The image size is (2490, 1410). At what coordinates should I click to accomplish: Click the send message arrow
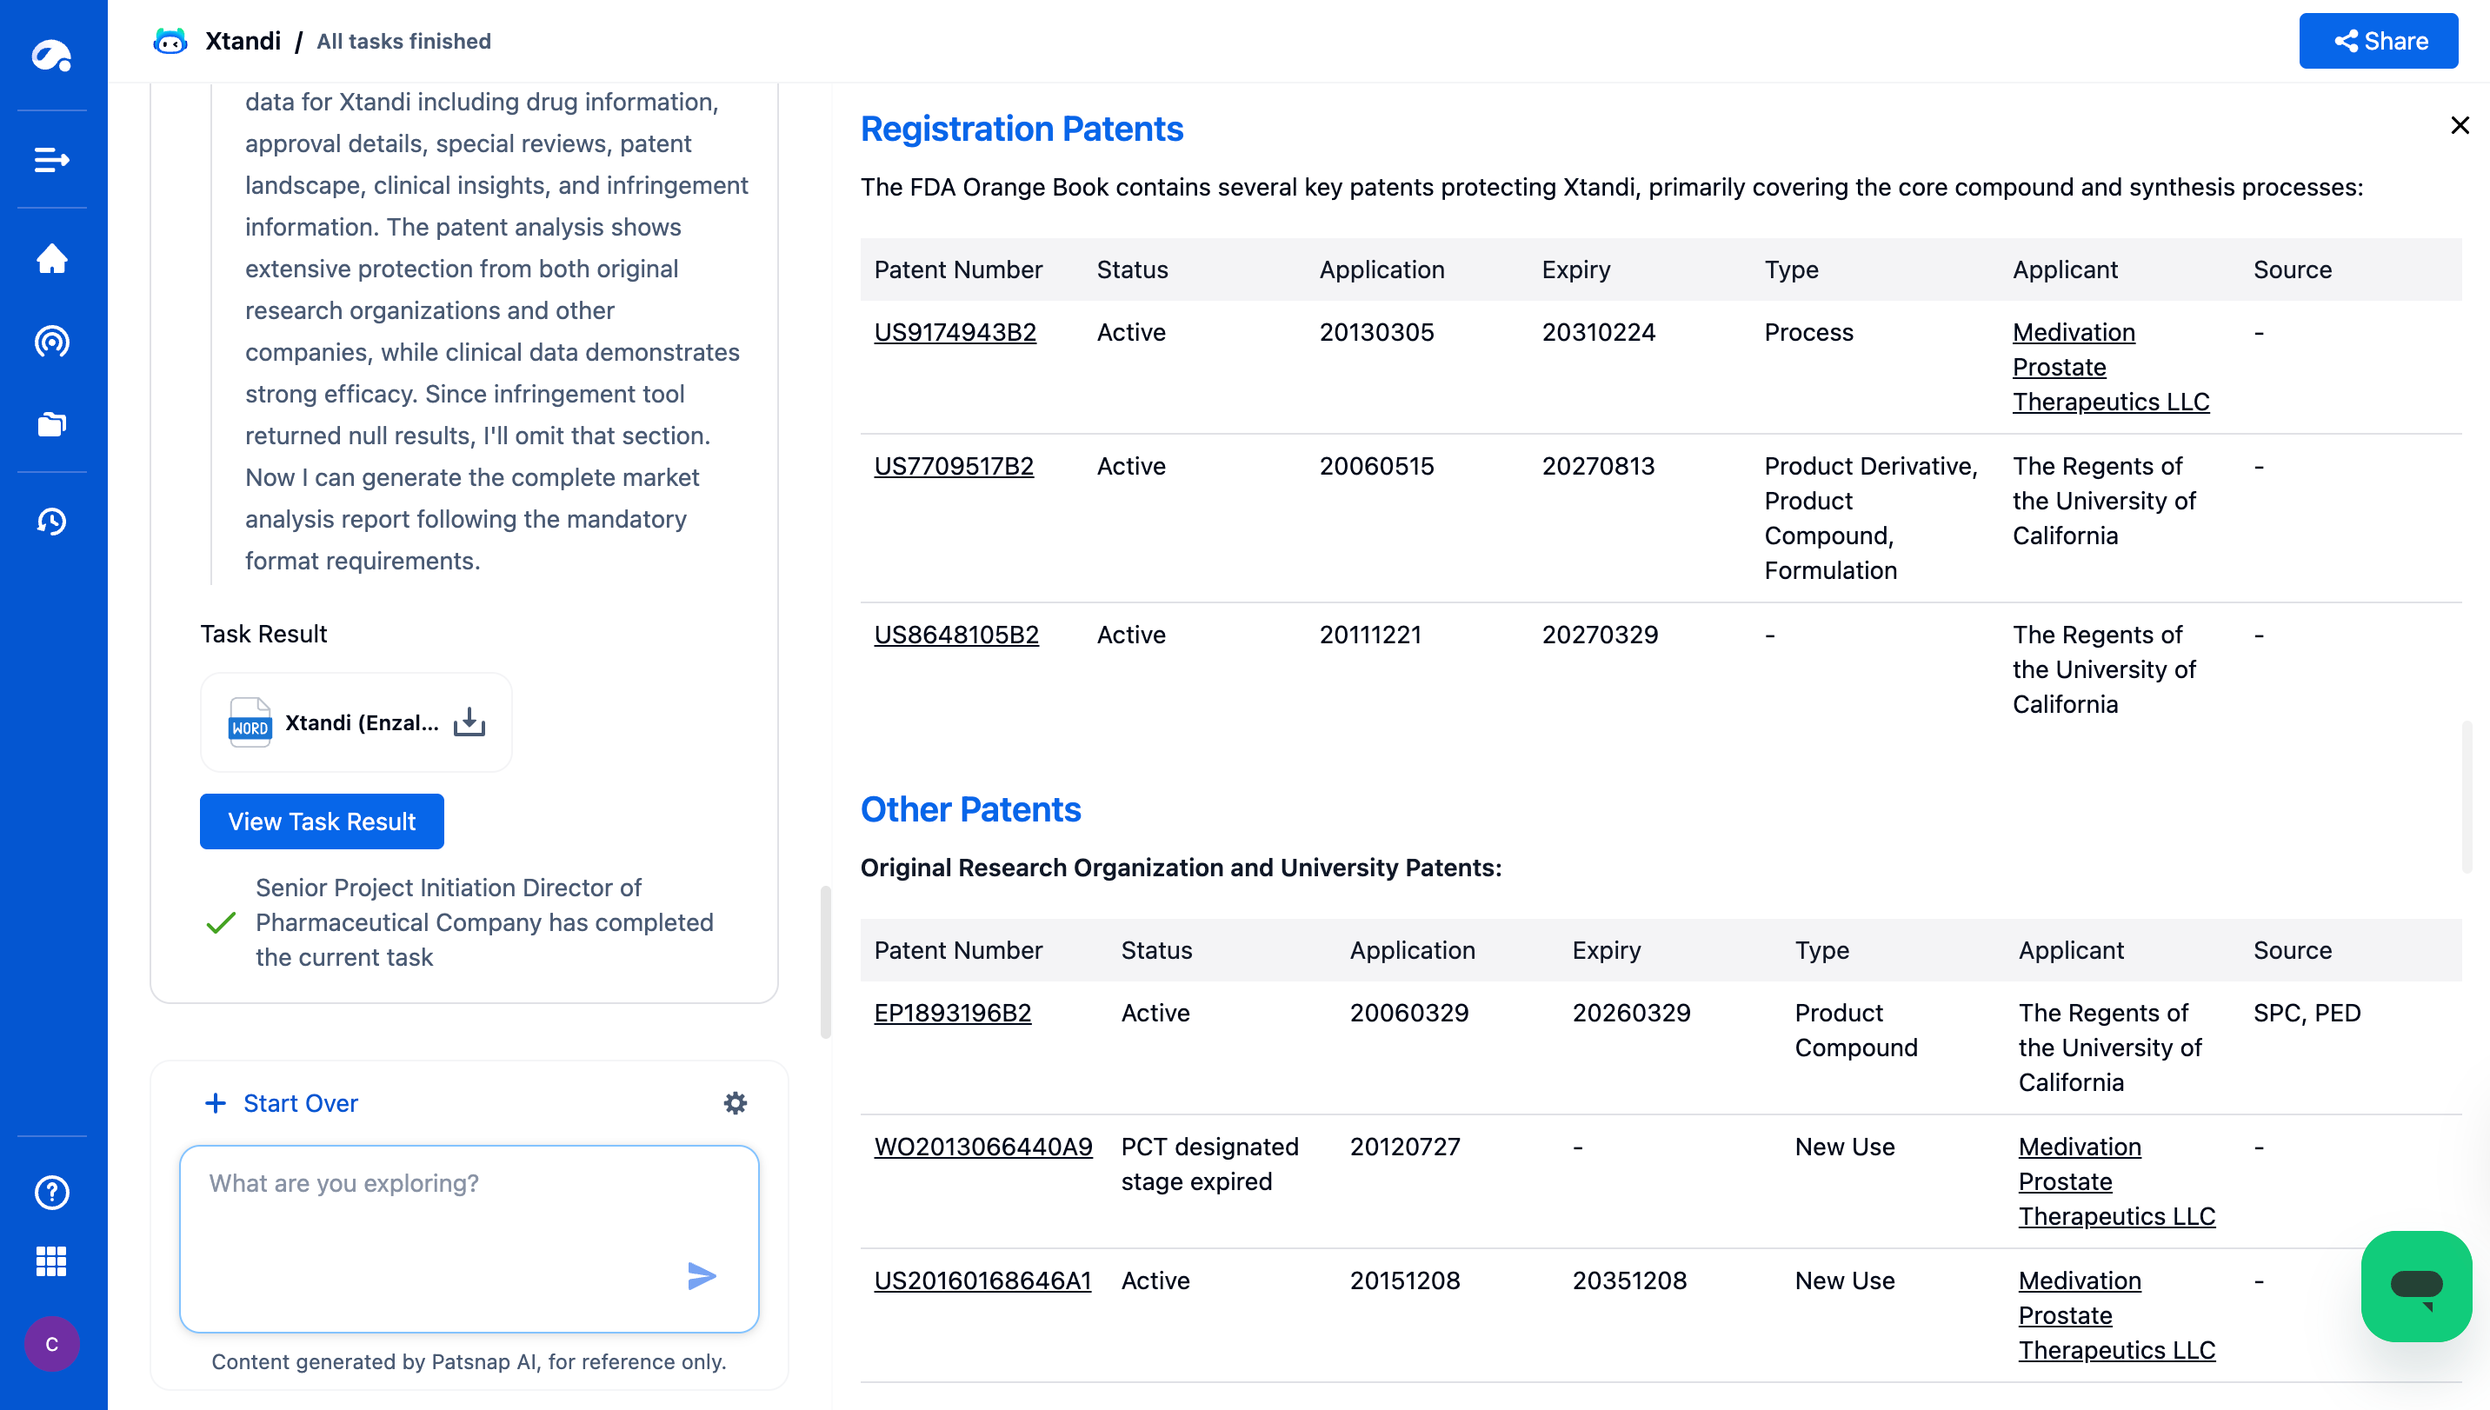[702, 1275]
